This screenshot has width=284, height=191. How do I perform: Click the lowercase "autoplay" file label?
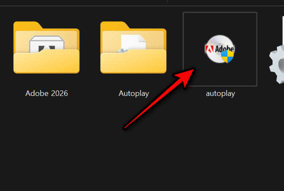(220, 94)
